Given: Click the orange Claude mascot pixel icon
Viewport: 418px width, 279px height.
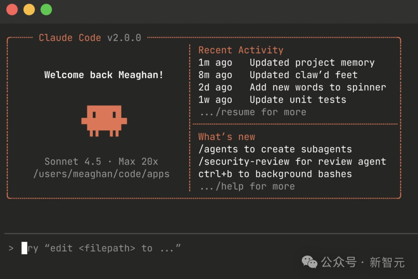Looking at the screenshot, I should [x=104, y=121].
